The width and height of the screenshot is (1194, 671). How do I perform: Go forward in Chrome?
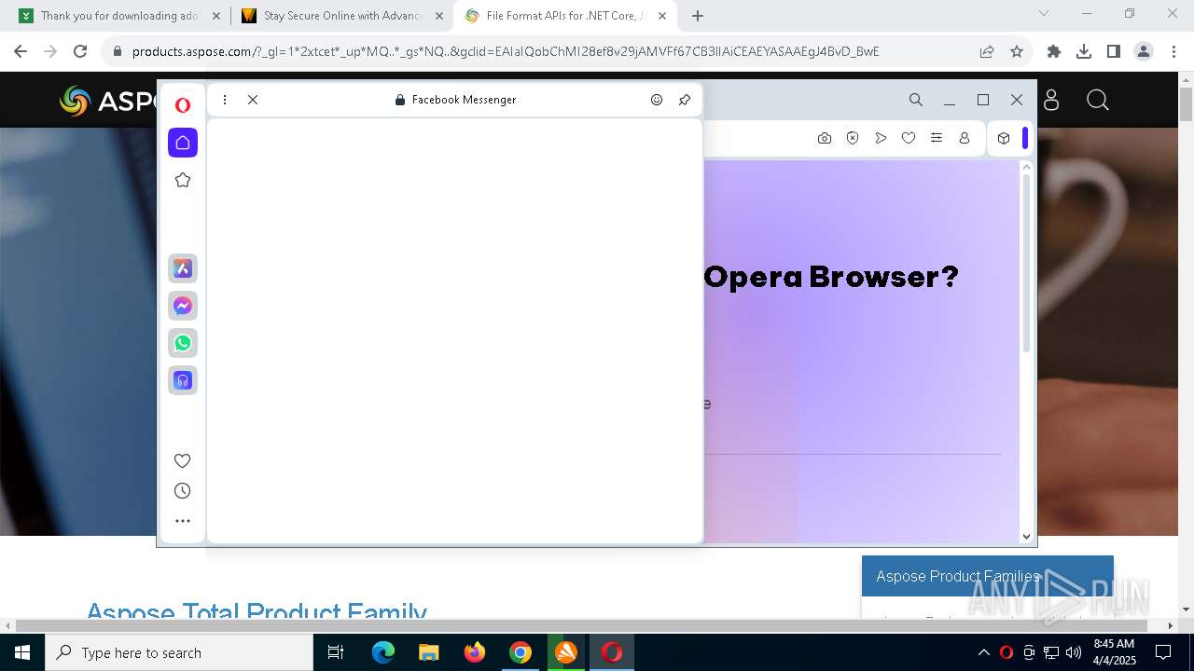point(50,51)
